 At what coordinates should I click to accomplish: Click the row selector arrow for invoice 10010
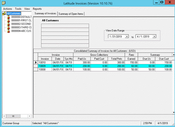(36, 62)
